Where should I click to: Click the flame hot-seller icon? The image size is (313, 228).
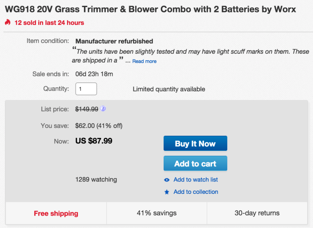pyautogui.click(x=8, y=23)
